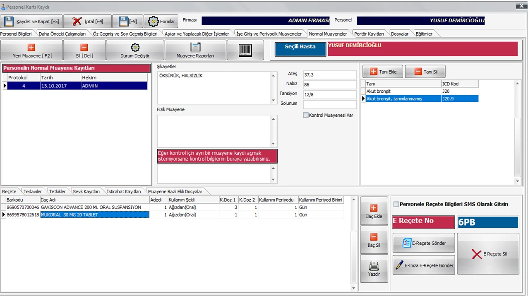Screen dimensions: 528x296
Task: Switch to the Tedaviler tab
Action: (x=33, y=192)
